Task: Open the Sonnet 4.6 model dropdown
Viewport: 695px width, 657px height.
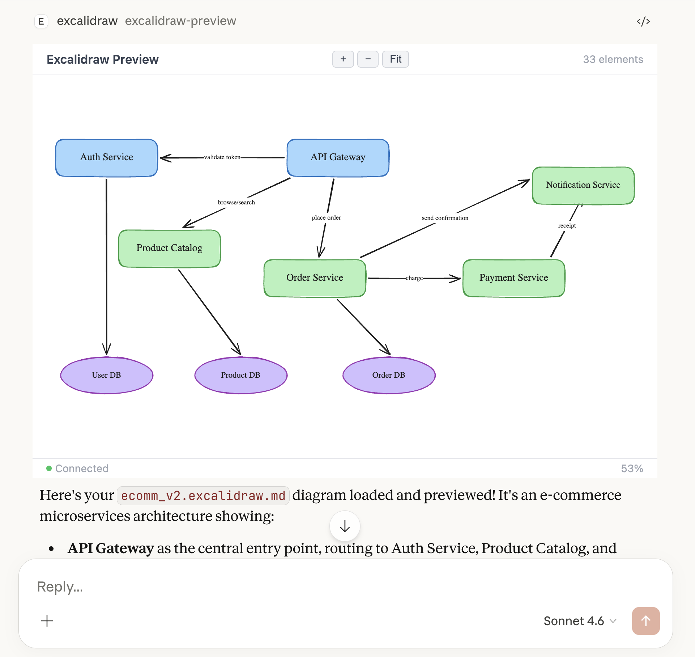Action: pyautogui.click(x=580, y=621)
